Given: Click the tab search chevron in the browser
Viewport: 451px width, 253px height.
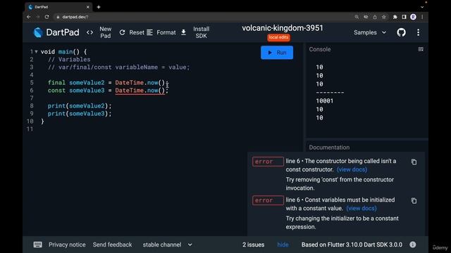Looking at the screenshot, I should tap(422, 7).
